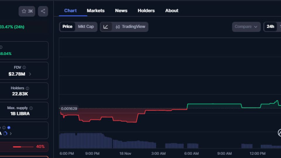Switch to TradingView candlestick chart
The image size is (281, 158).
pos(130,27)
